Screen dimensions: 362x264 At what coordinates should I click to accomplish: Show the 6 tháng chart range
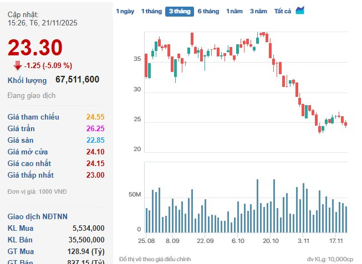[x=208, y=11]
